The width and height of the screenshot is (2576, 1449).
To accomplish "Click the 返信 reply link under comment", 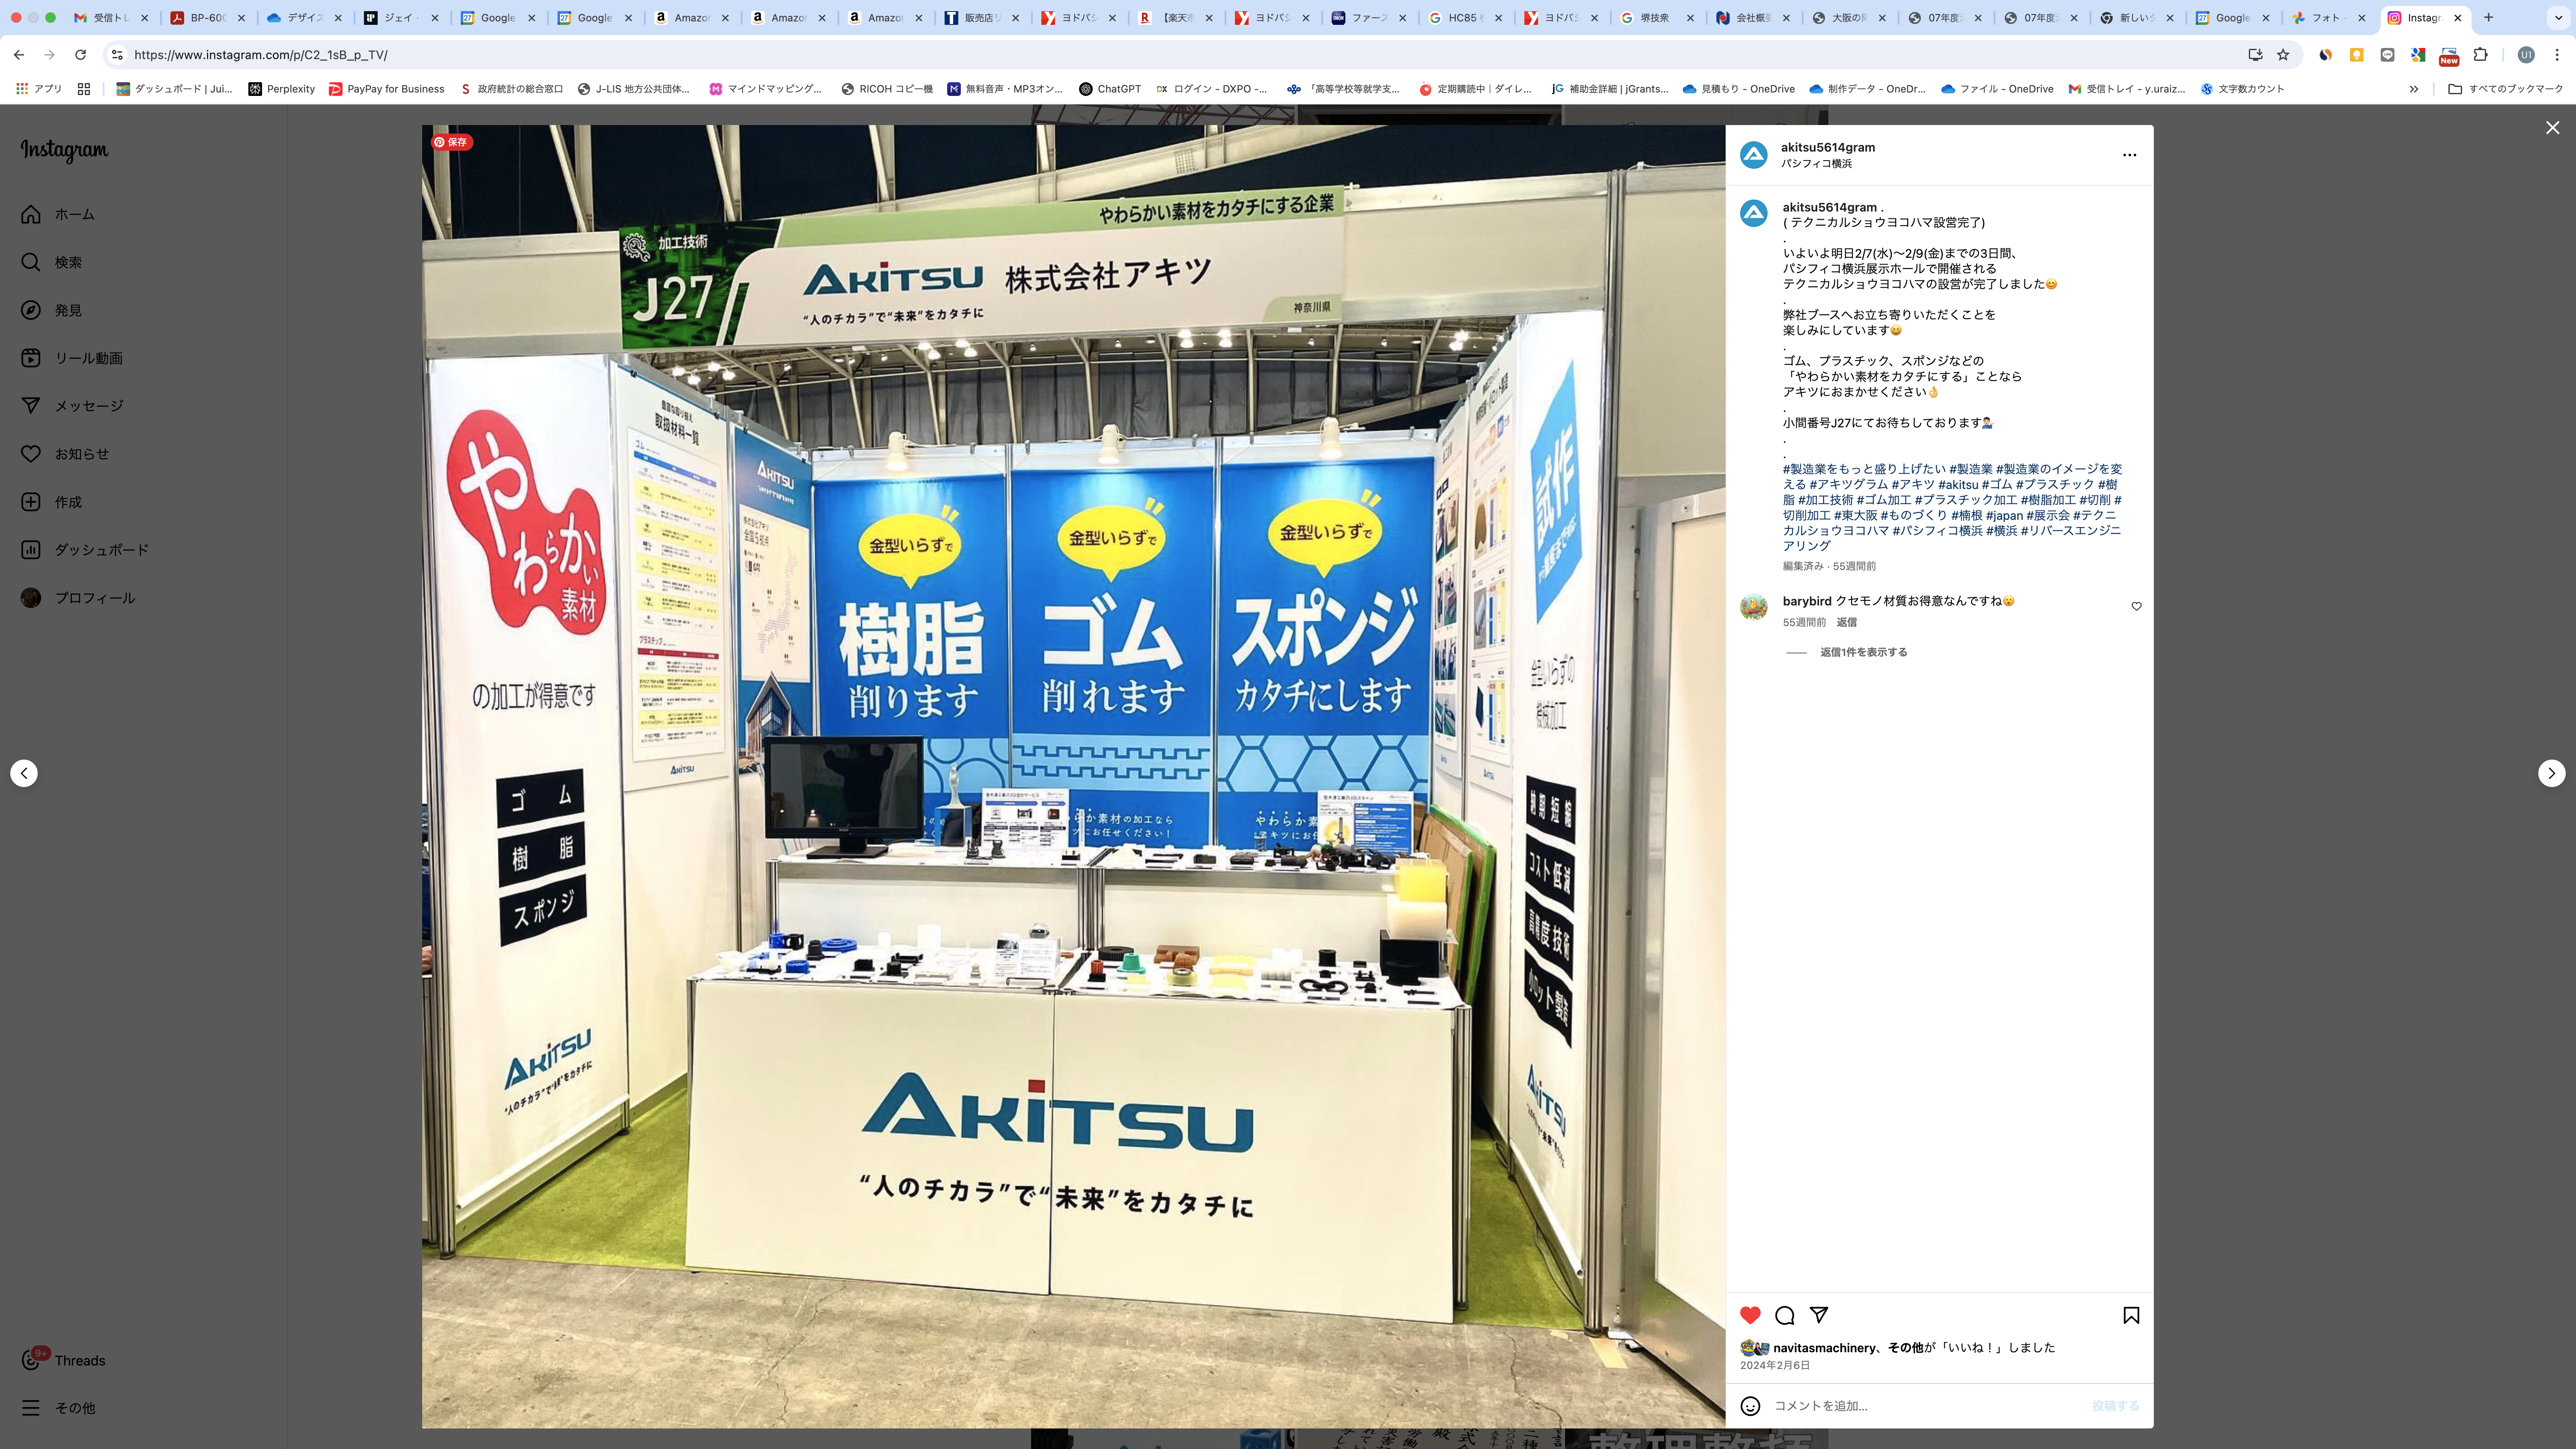I will 1846,622.
